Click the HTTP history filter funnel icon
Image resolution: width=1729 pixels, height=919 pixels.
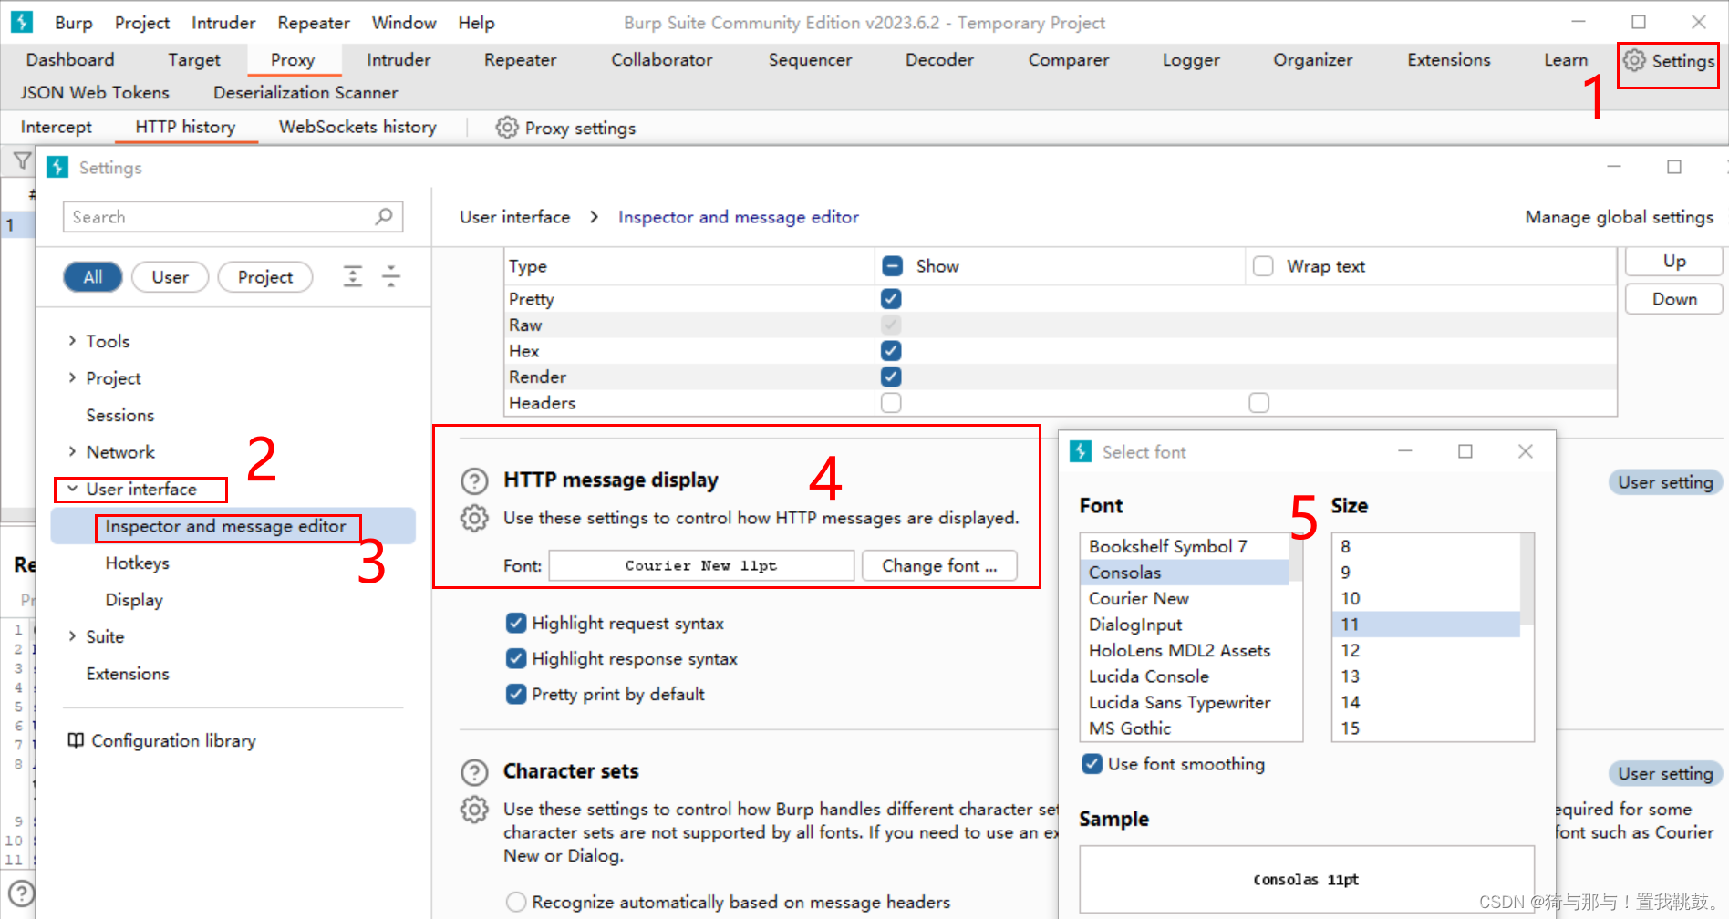pyautogui.click(x=22, y=162)
